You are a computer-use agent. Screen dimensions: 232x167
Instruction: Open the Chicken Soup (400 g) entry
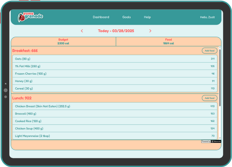coord(115,129)
